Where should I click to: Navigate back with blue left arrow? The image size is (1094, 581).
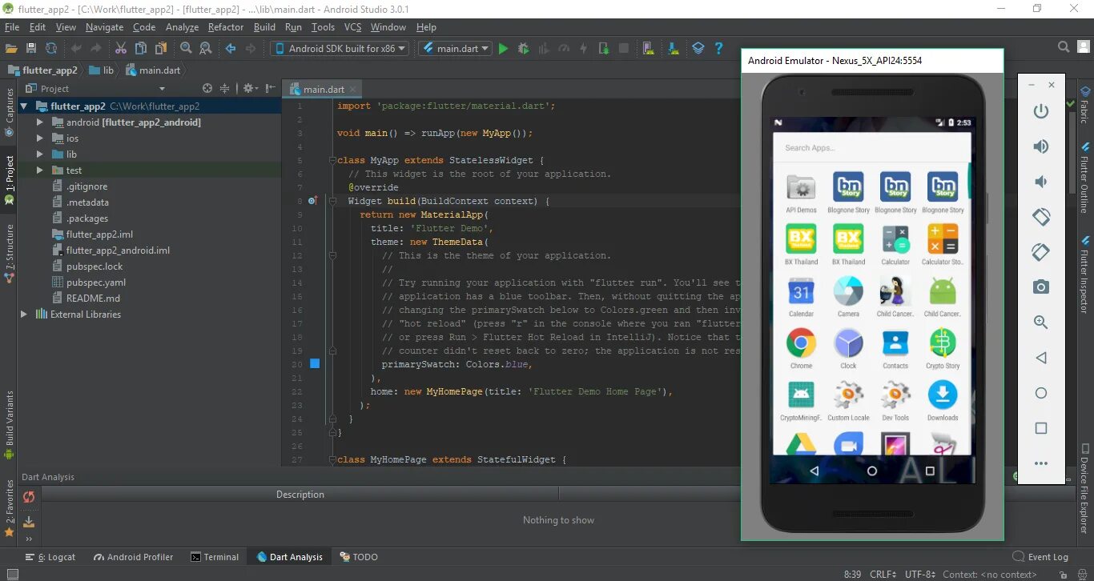231,49
